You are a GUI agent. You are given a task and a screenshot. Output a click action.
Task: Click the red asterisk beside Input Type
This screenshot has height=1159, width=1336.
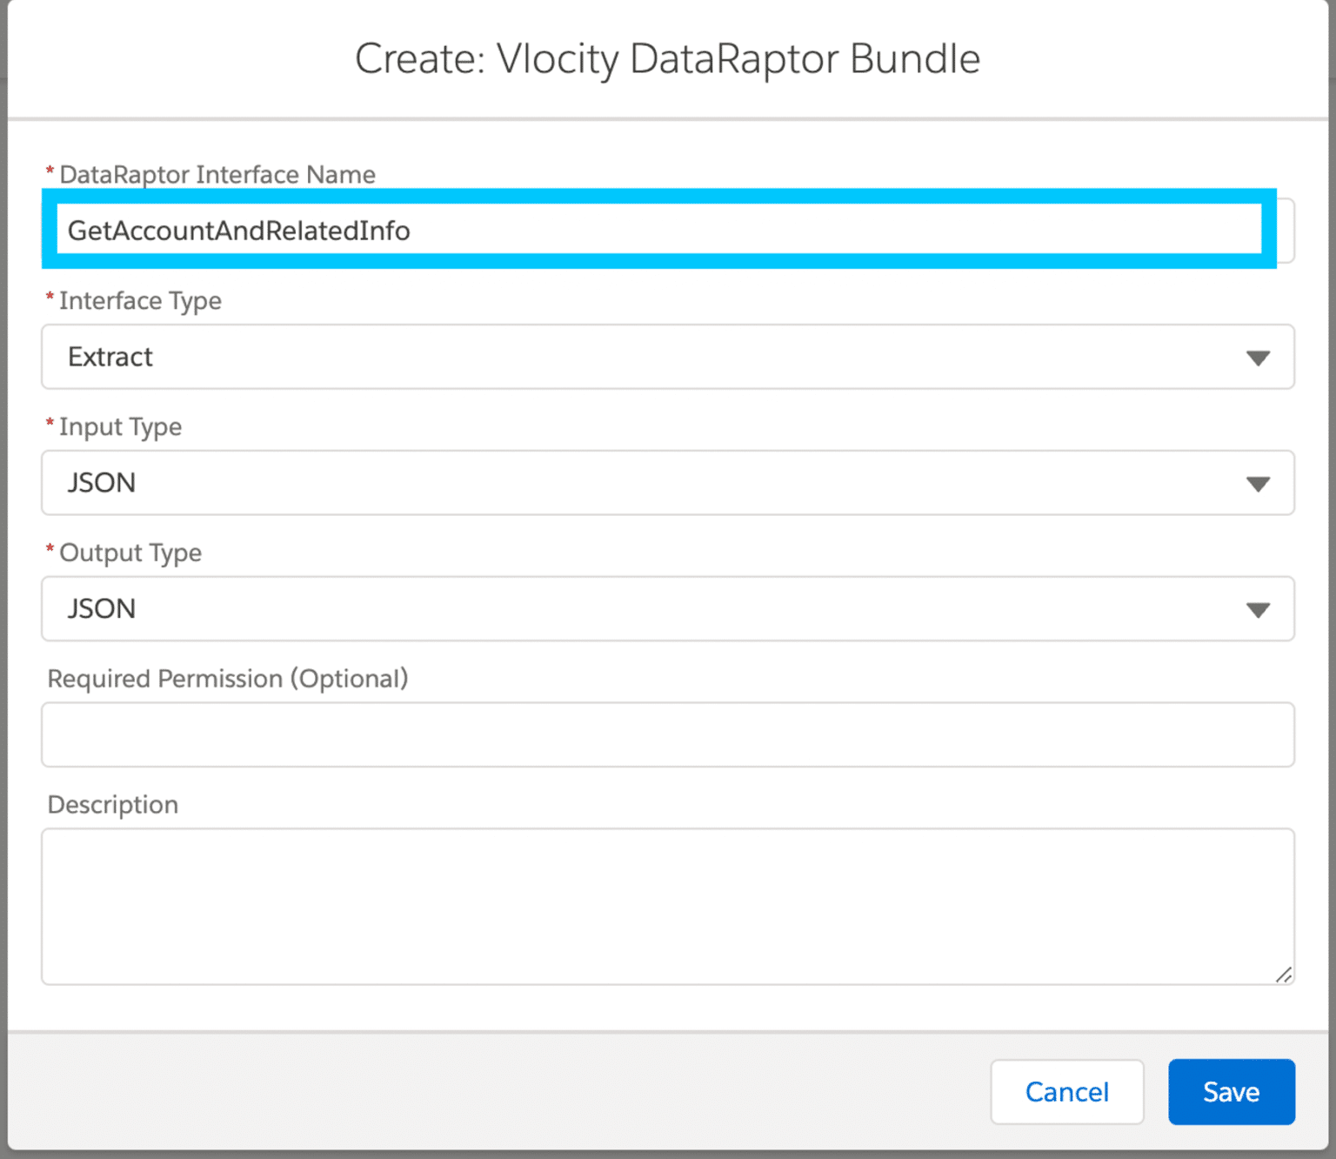(x=50, y=424)
